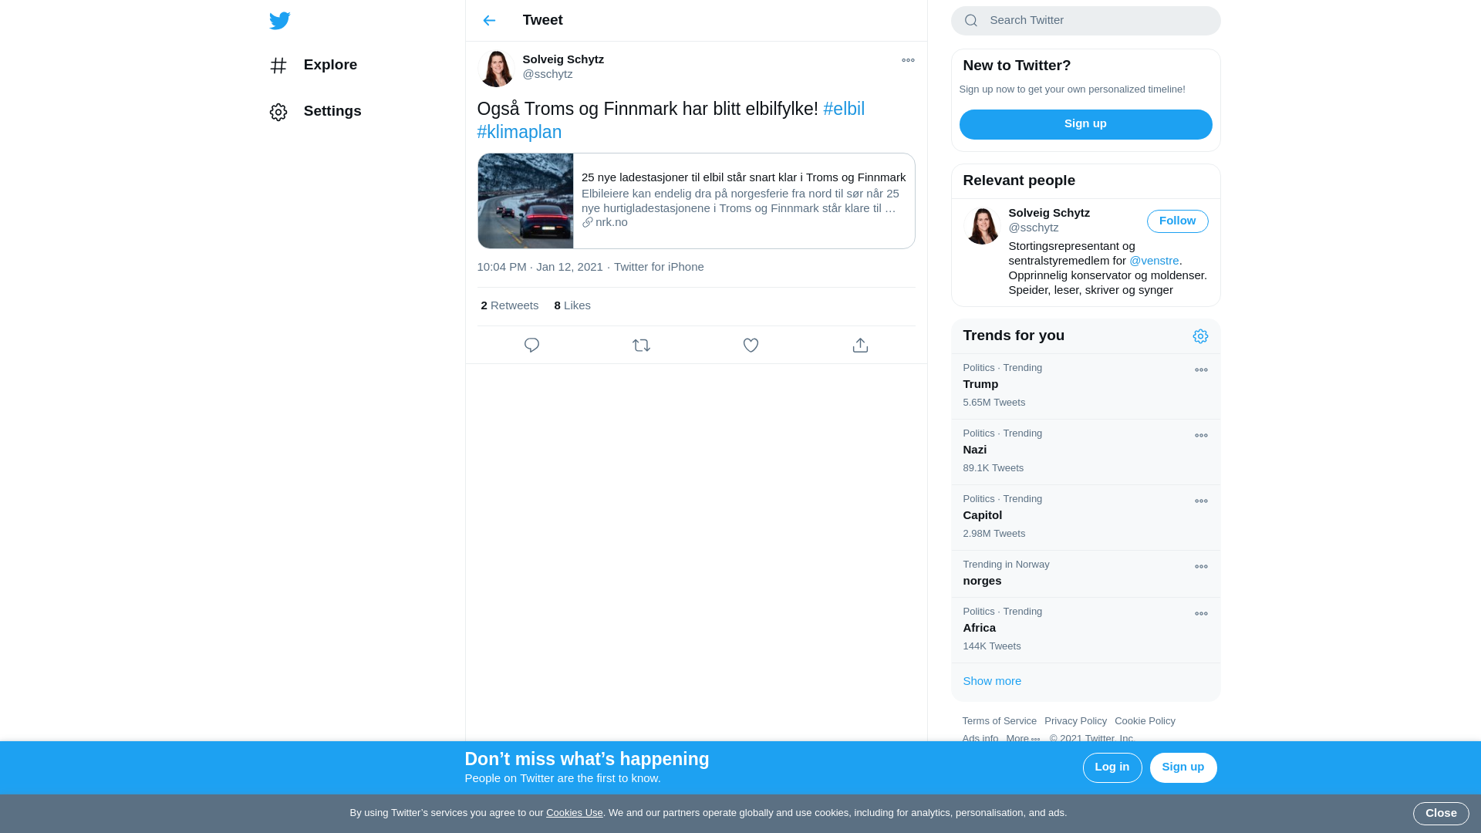
Task: Click the reply speech bubble icon
Action: coord(531,346)
